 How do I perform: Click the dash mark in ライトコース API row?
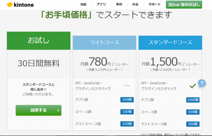(x=127, y=86)
